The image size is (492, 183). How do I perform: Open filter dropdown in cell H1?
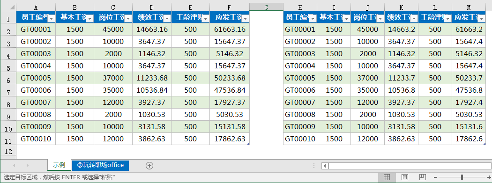coord(313,19)
